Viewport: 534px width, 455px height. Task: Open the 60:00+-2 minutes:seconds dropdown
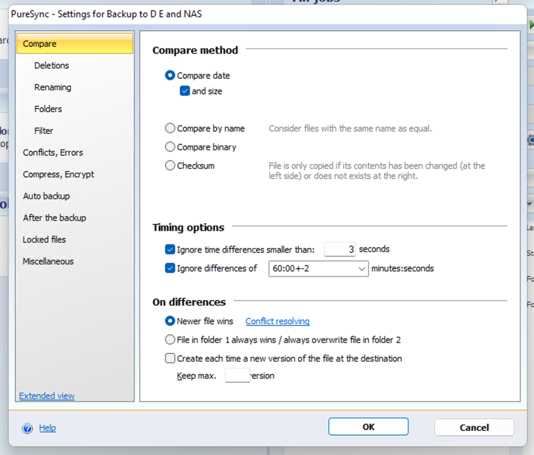(x=318, y=269)
